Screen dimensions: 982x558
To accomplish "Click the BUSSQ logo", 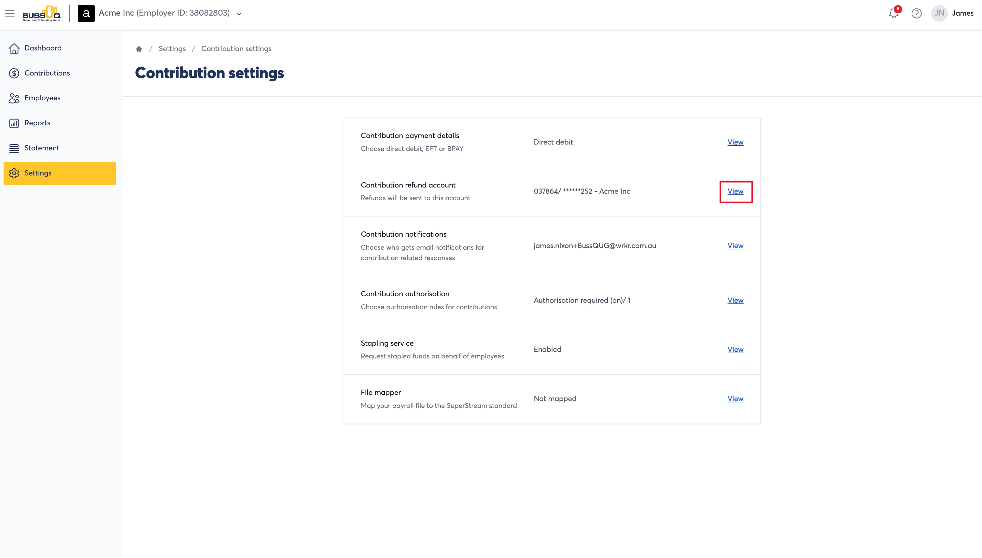I will [x=41, y=13].
